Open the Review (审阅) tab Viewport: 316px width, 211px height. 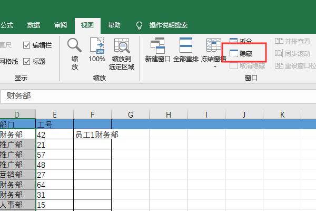point(60,25)
